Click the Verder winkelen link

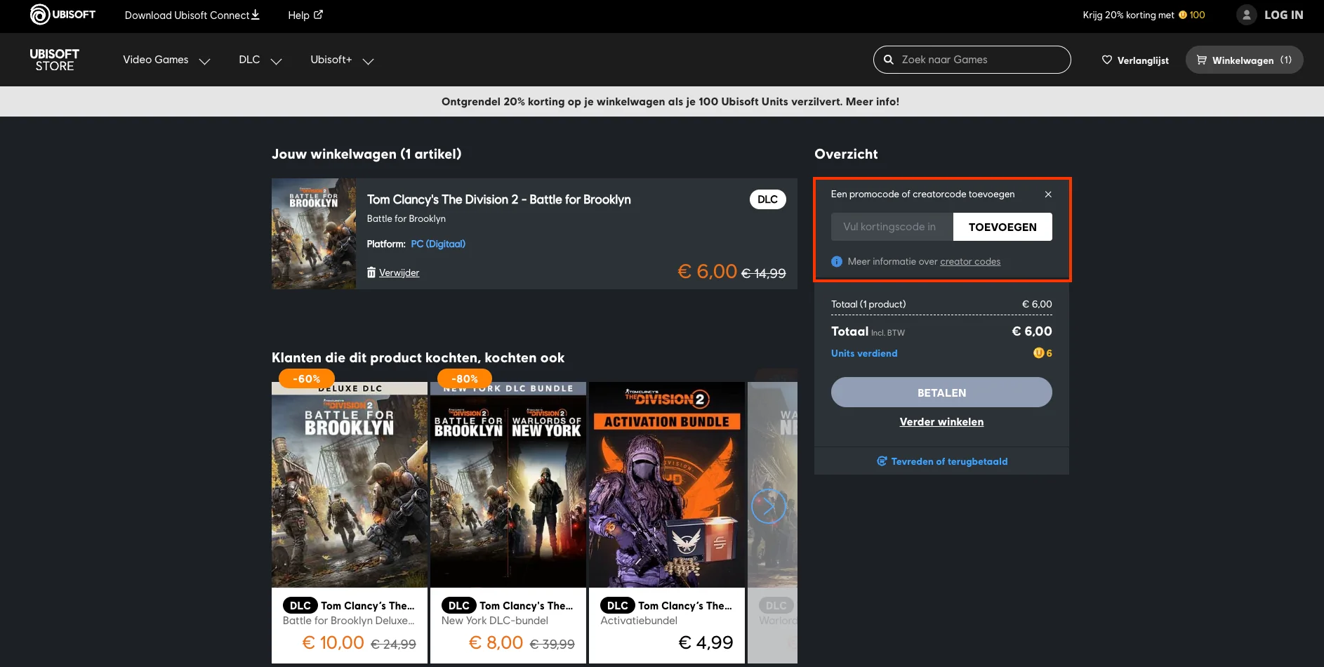(x=941, y=421)
